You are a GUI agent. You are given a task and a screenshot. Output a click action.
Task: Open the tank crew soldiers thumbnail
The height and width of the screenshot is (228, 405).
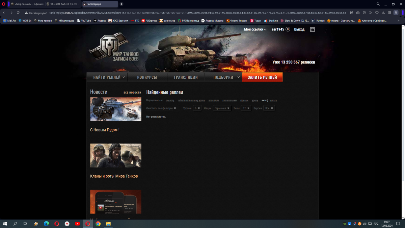(116, 155)
